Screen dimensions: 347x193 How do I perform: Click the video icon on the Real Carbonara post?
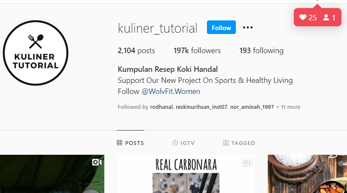[247, 162]
